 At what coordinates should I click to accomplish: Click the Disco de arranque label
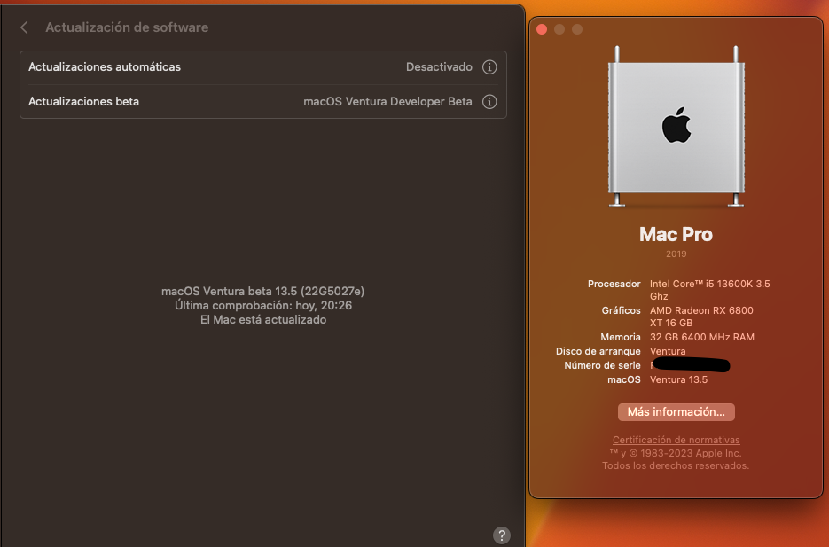click(x=598, y=351)
